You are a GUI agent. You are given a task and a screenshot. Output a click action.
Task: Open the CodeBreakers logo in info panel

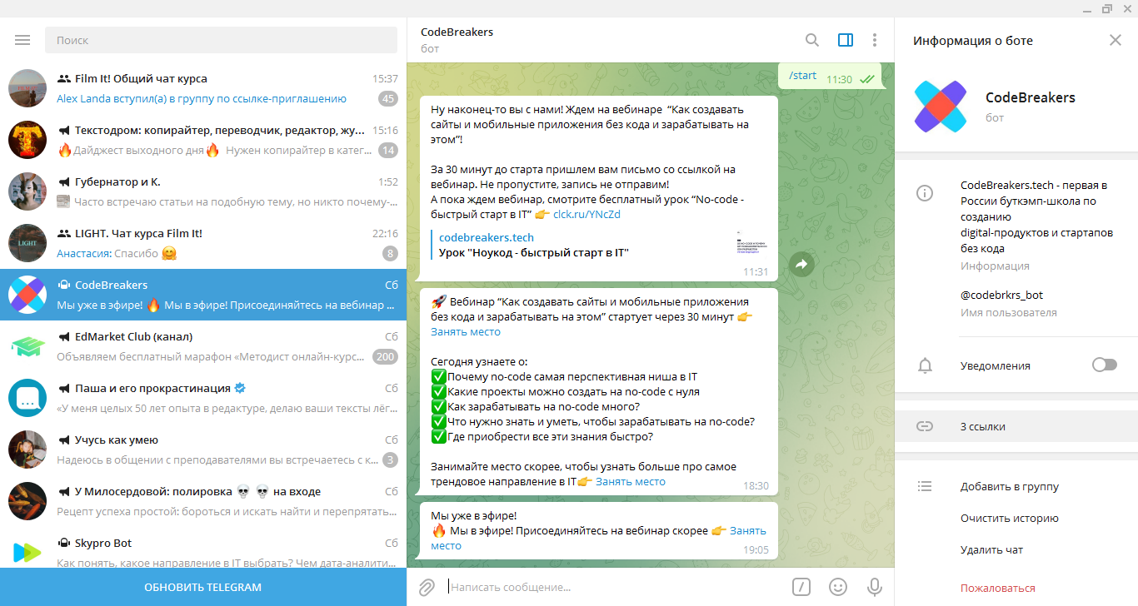941,107
